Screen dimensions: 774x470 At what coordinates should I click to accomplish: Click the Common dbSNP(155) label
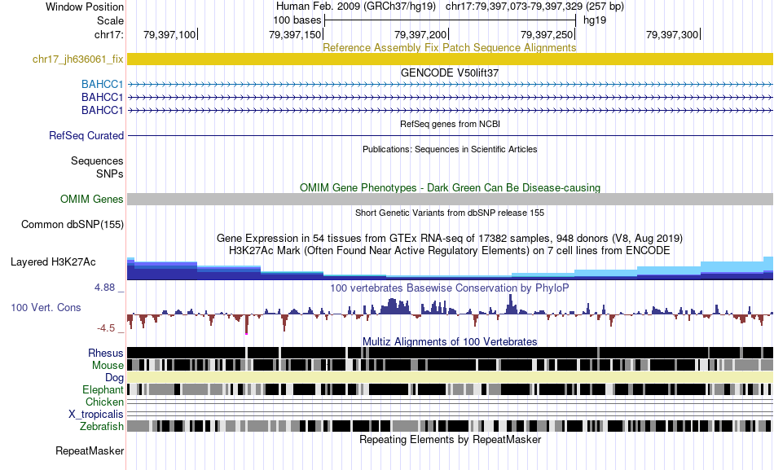(x=73, y=225)
